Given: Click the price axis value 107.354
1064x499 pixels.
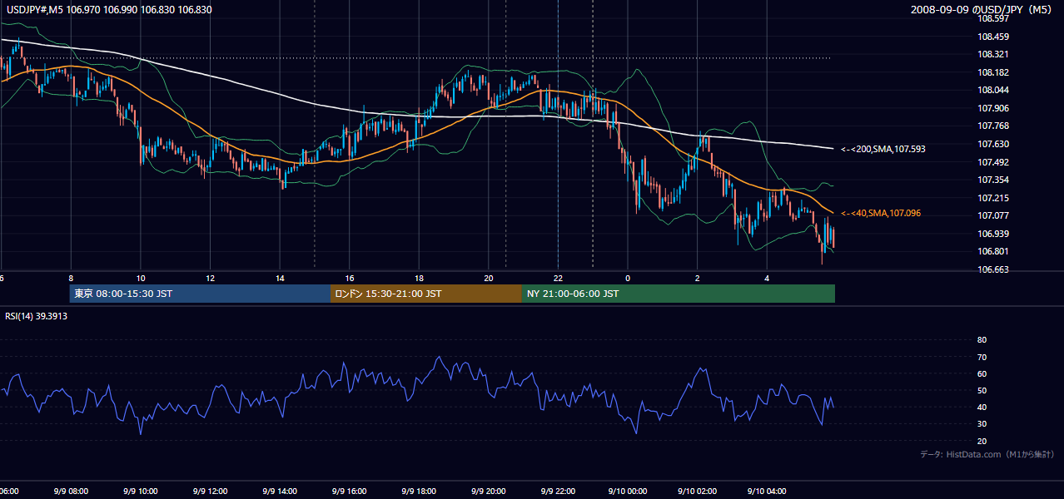Looking at the screenshot, I should pyautogui.click(x=992, y=180).
